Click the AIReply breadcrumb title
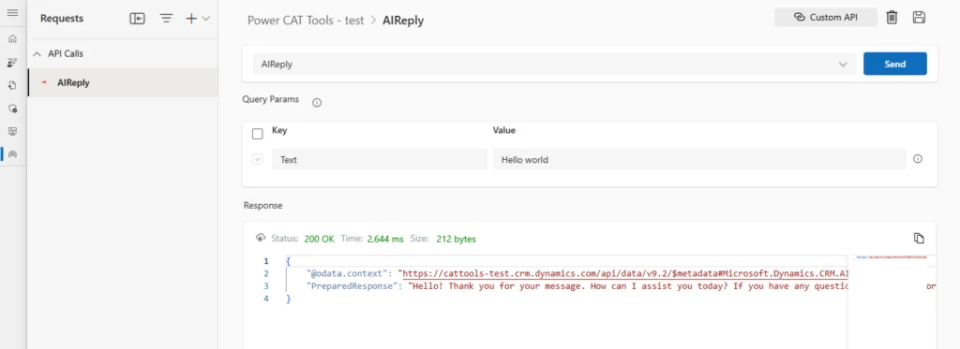The height and width of the screenshot is (349, 960). click(x=403, y=21)
